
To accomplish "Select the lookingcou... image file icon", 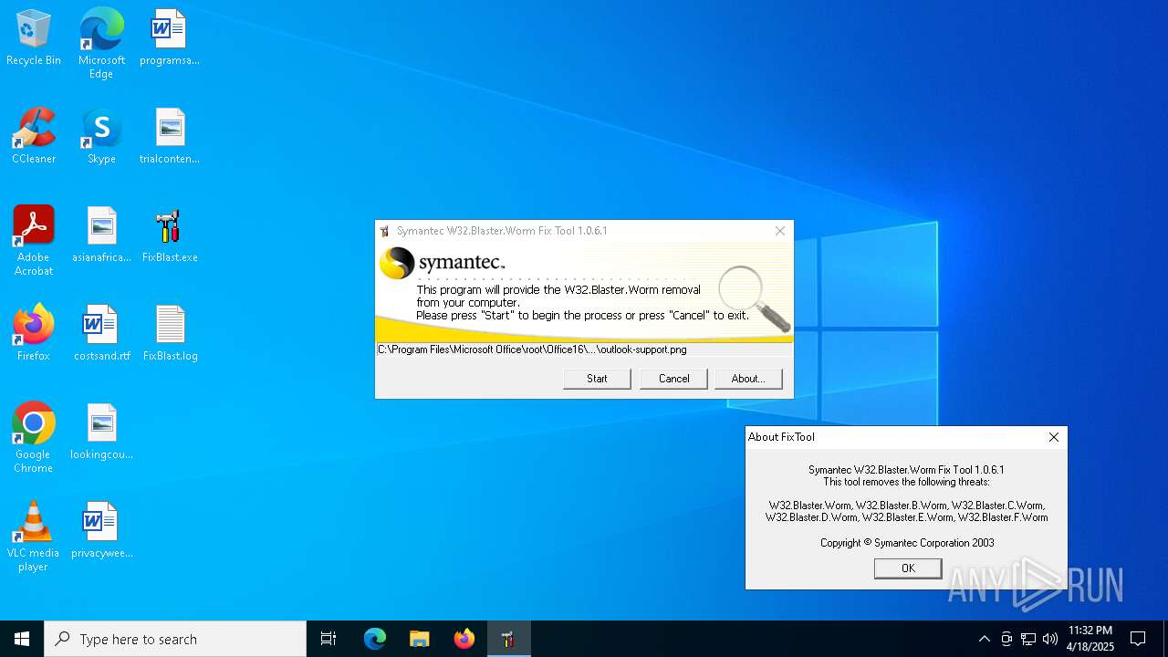I will [x=101, y=433].
